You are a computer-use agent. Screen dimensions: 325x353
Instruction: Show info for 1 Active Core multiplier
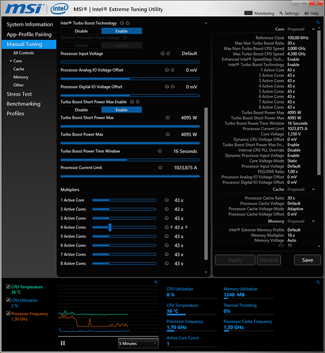tap(167, 200)
